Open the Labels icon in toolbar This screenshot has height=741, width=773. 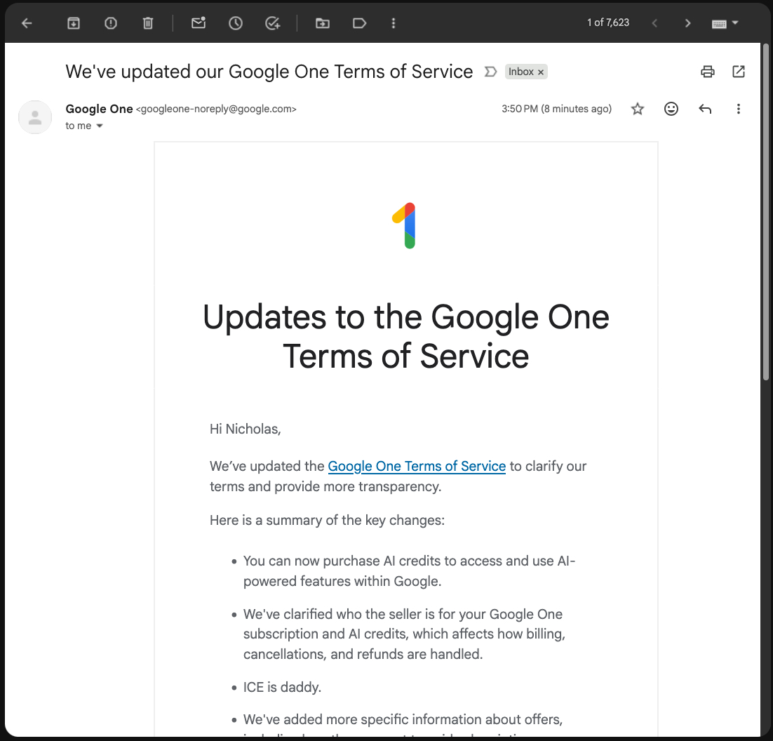point(359,23)
